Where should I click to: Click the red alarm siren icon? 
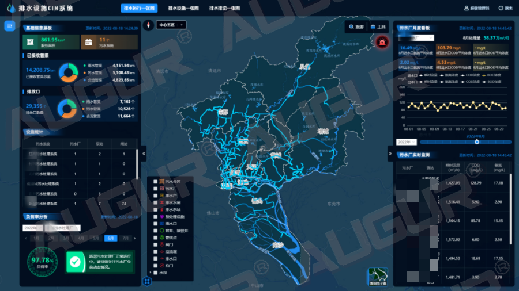(x=381, y=41)
